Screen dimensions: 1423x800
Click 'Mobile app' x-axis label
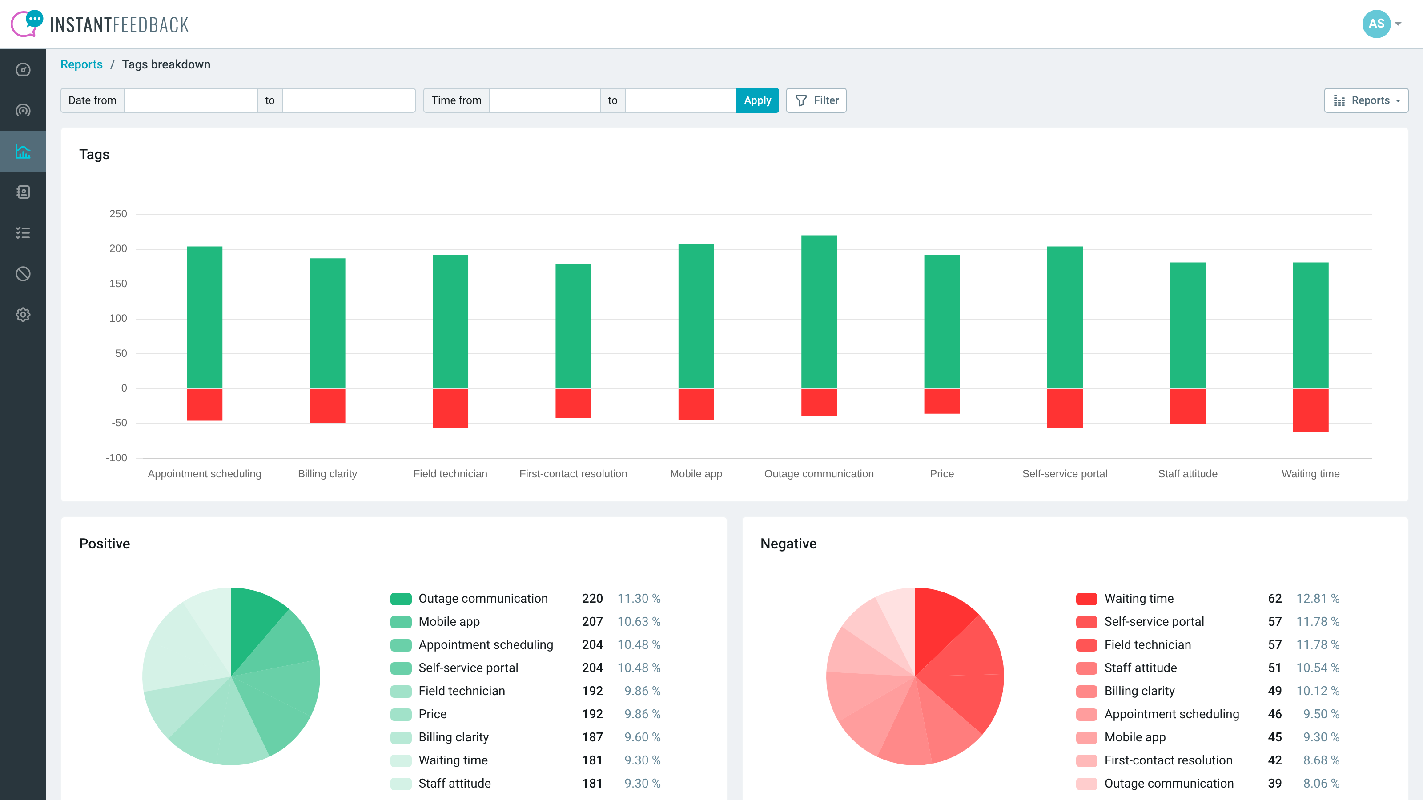coord(696,474)
